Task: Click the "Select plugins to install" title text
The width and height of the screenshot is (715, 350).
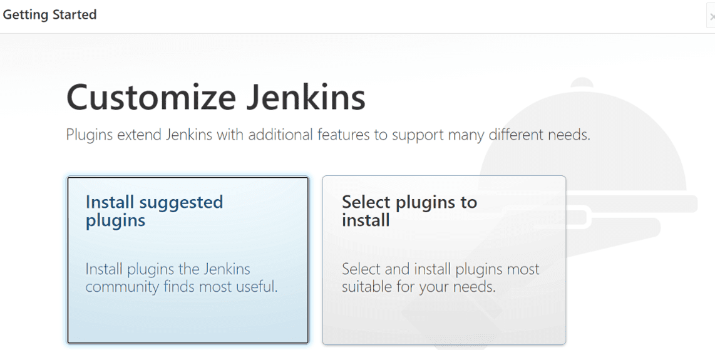Action: 409,211
